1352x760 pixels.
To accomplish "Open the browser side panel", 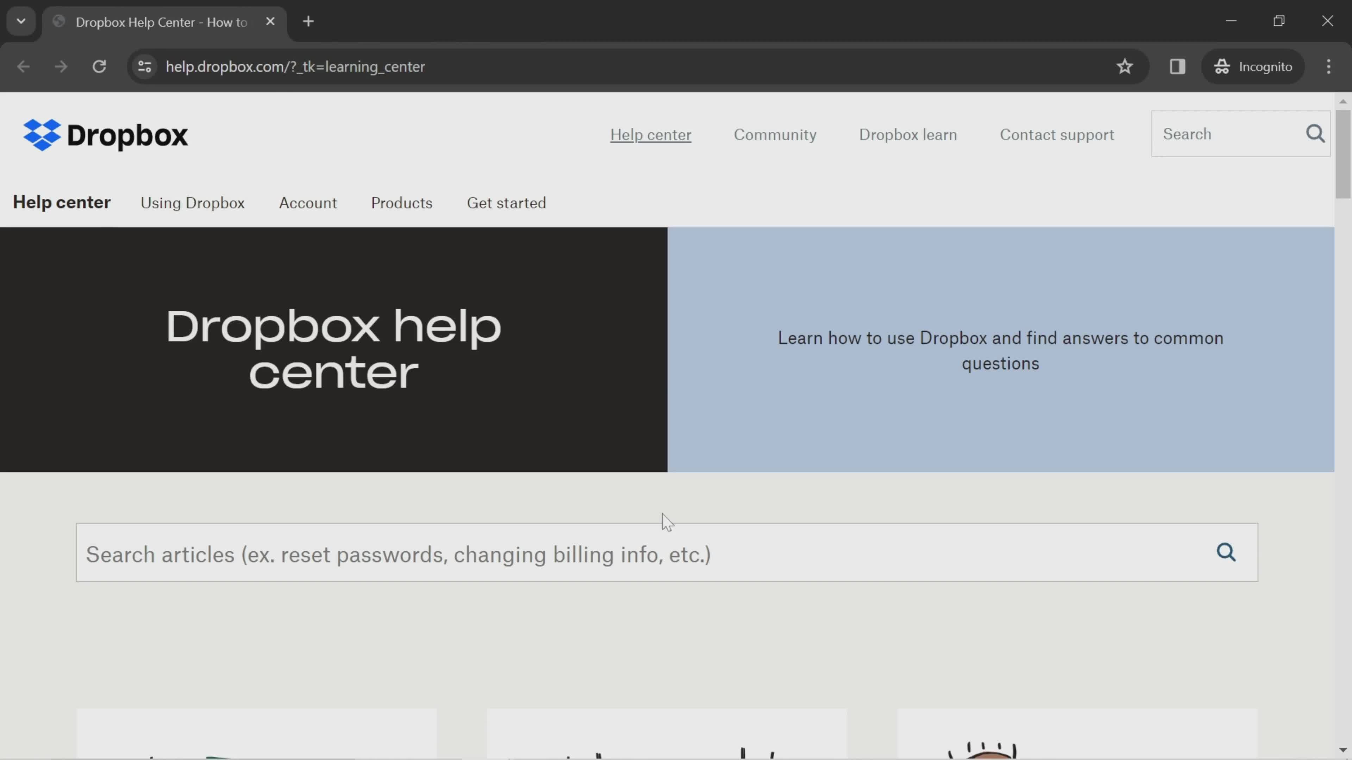I will [1177, 66].
